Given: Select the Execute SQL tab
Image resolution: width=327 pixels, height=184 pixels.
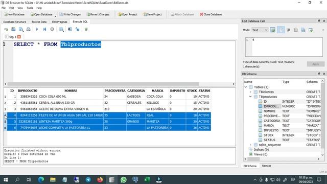Looking at the screenshot, I should (x=80, y=21).
